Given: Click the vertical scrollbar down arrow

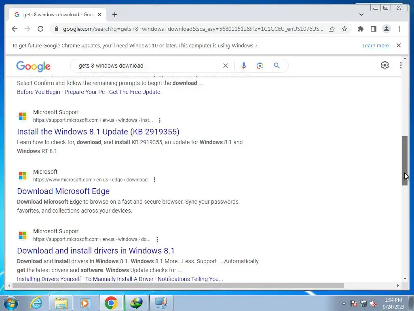Looking at the screenshot, I should [x=405, y=279].
